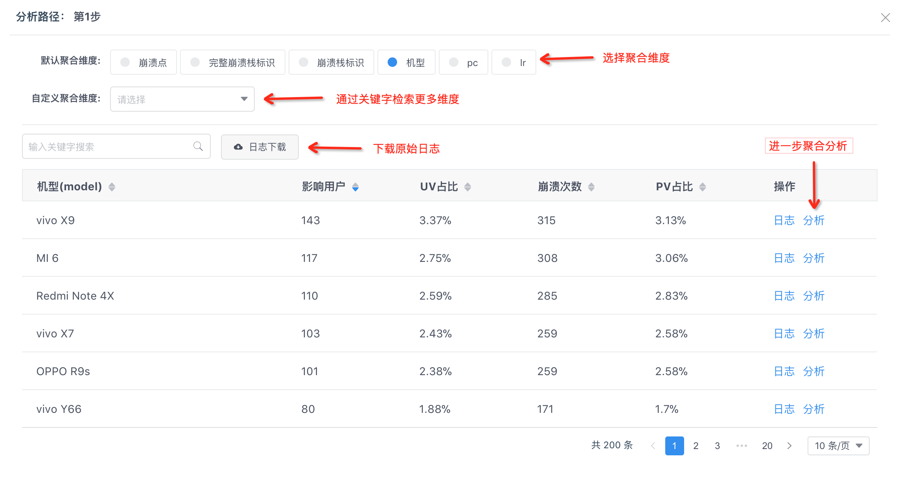The image size is (898, 486).
Task: Sort by PV占比 column arrows
Action: 703,187
